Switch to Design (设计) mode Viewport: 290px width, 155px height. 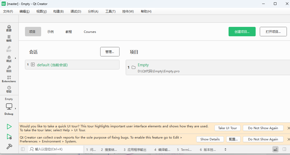(9, 49)
